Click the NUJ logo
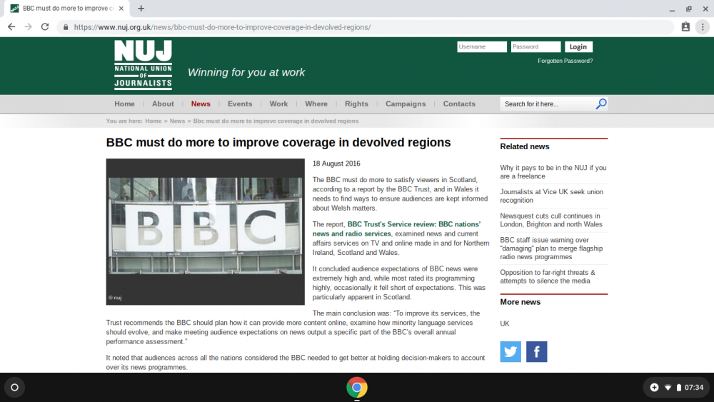 143,64
